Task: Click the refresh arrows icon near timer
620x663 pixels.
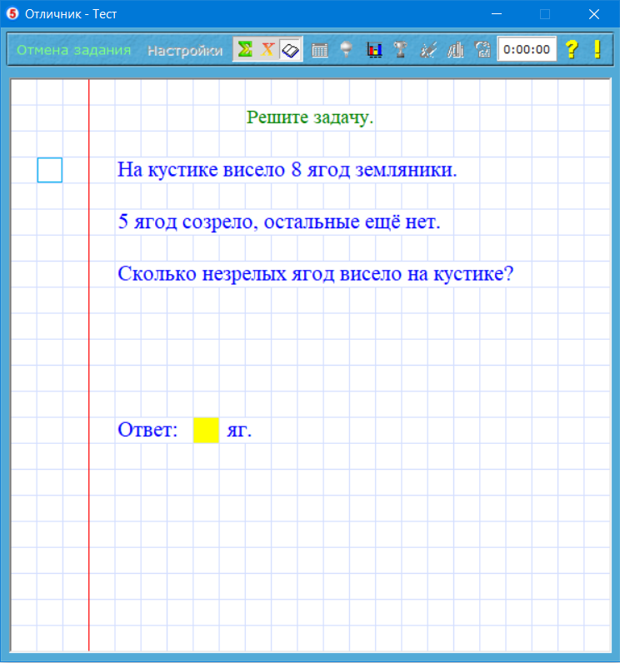Action: click(482, 50)
